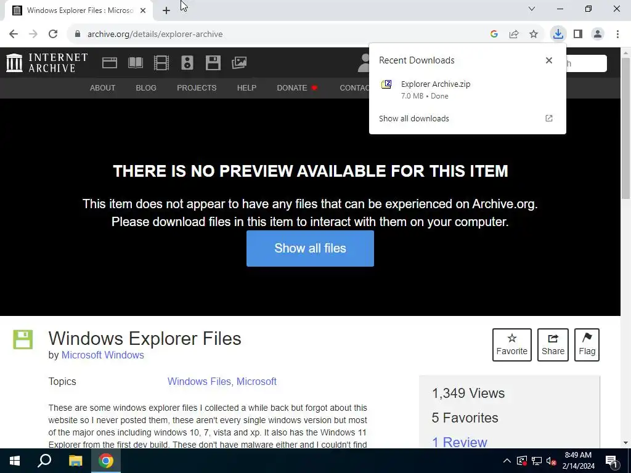This screenshot has width=631, height=473.
Task: Open the Video film icon
Action: point(161,63)
